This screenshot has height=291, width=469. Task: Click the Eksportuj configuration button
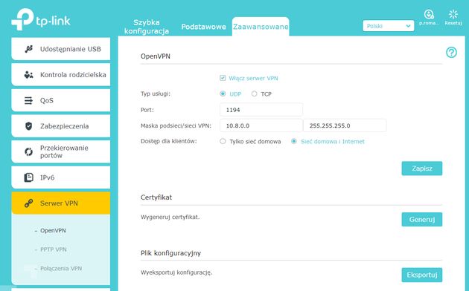422,275
